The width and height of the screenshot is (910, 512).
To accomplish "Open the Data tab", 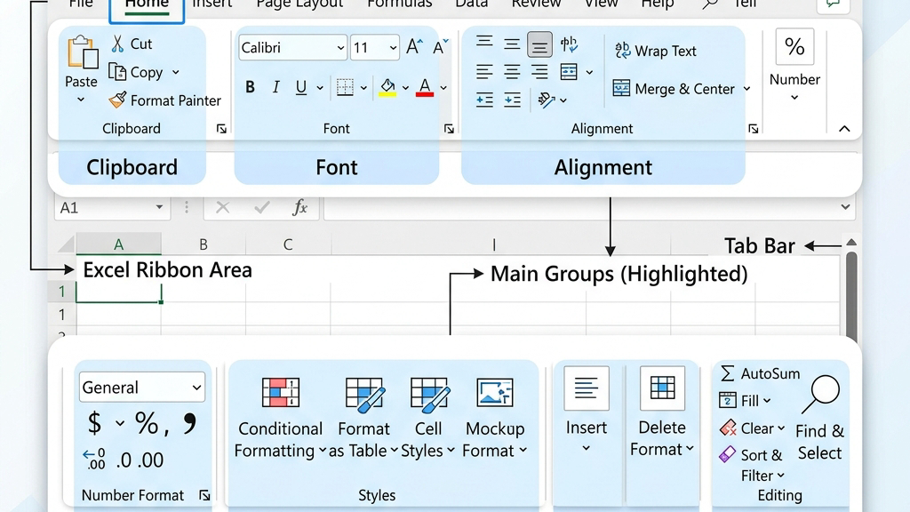I will [471, 4].
